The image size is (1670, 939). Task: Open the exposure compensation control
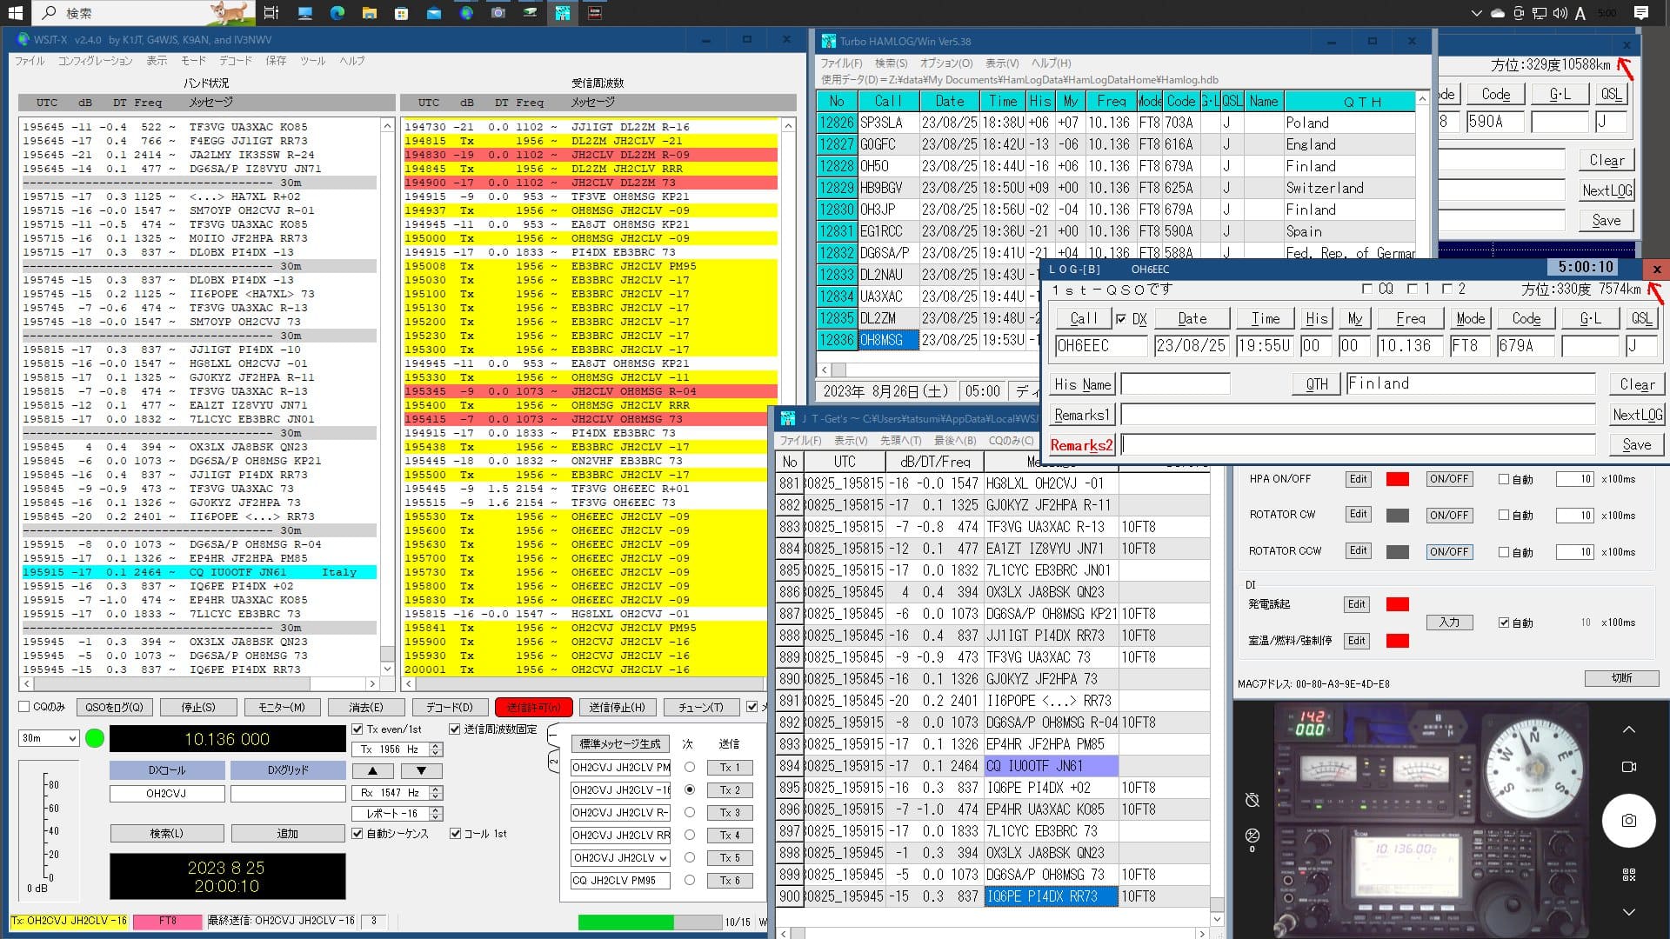[1252, 836]
